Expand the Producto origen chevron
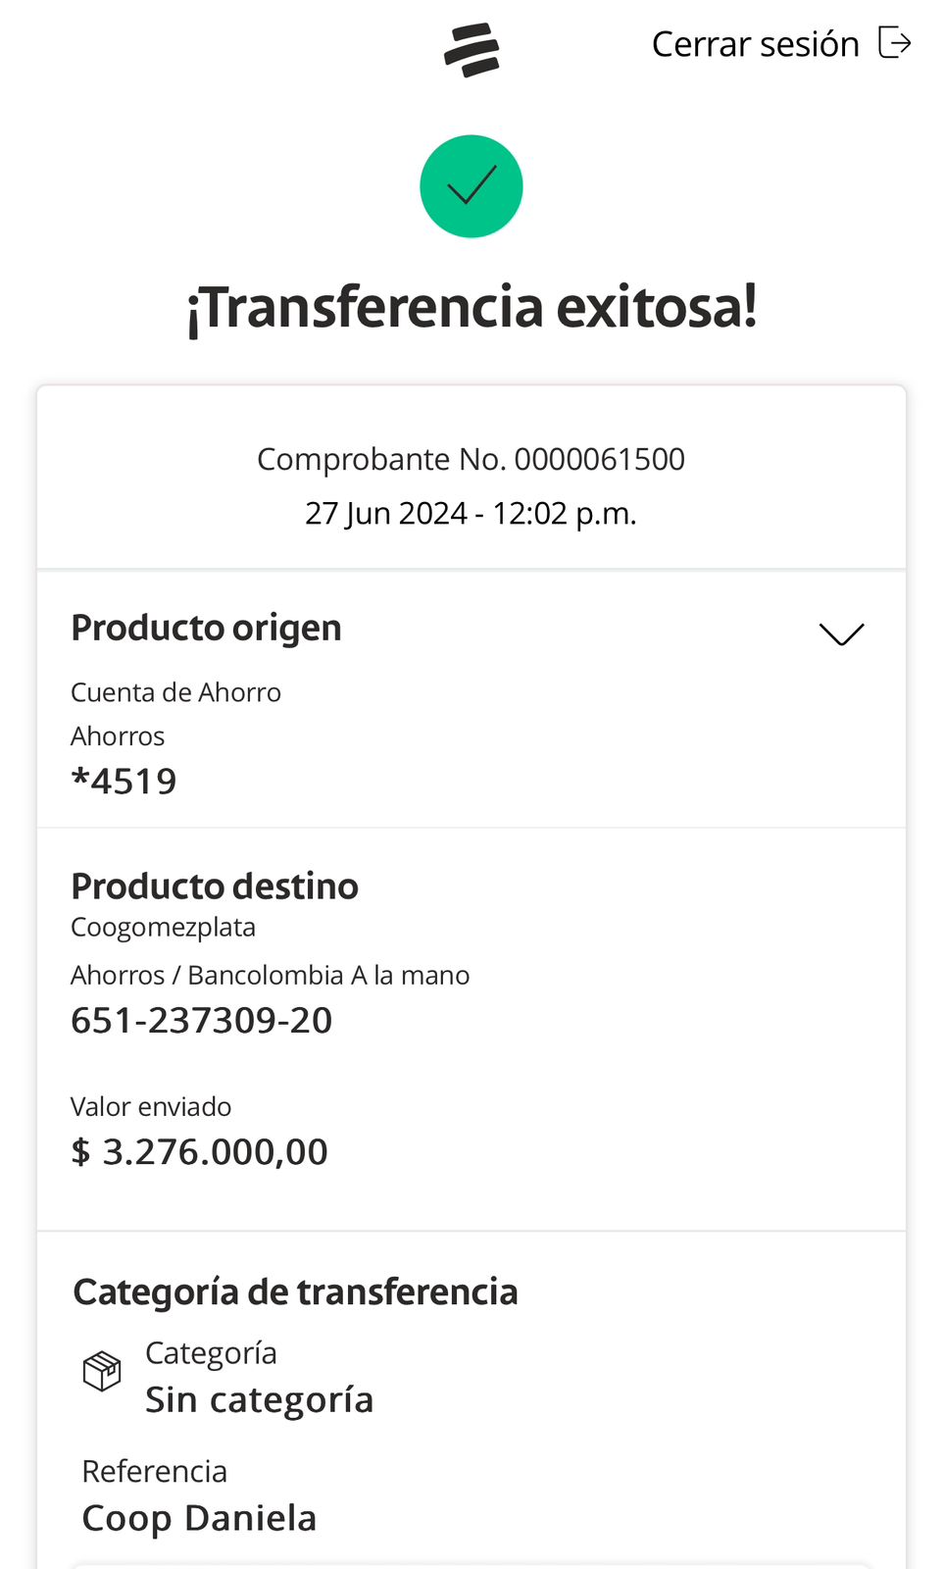943x1569 pixels. [x=841, y=634]
